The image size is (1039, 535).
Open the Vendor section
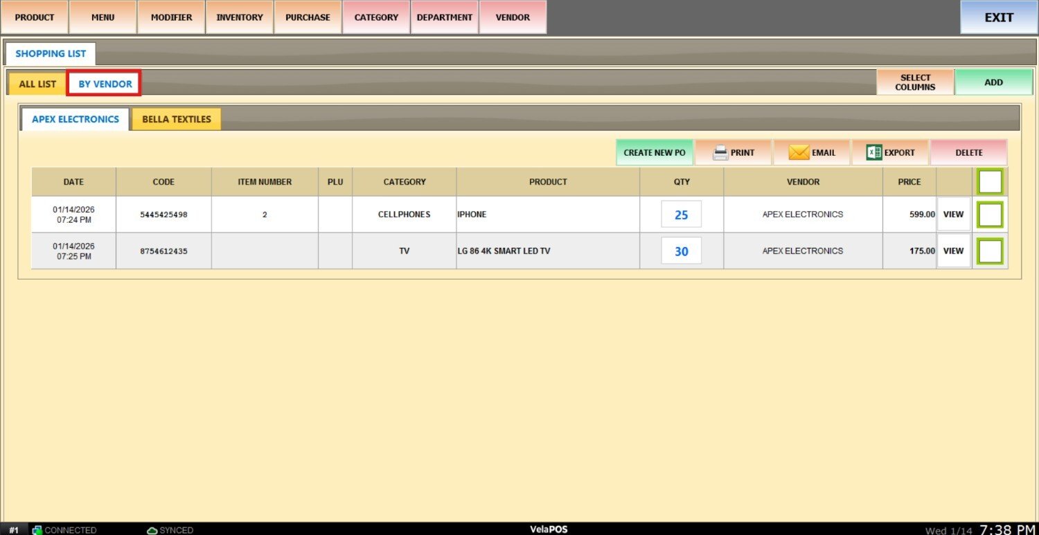point(513,17)
